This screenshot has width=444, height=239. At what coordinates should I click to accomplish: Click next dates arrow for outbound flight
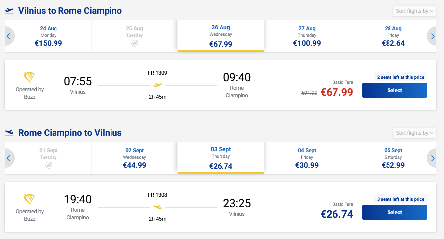pyautogui.click(x=432, y=36)
